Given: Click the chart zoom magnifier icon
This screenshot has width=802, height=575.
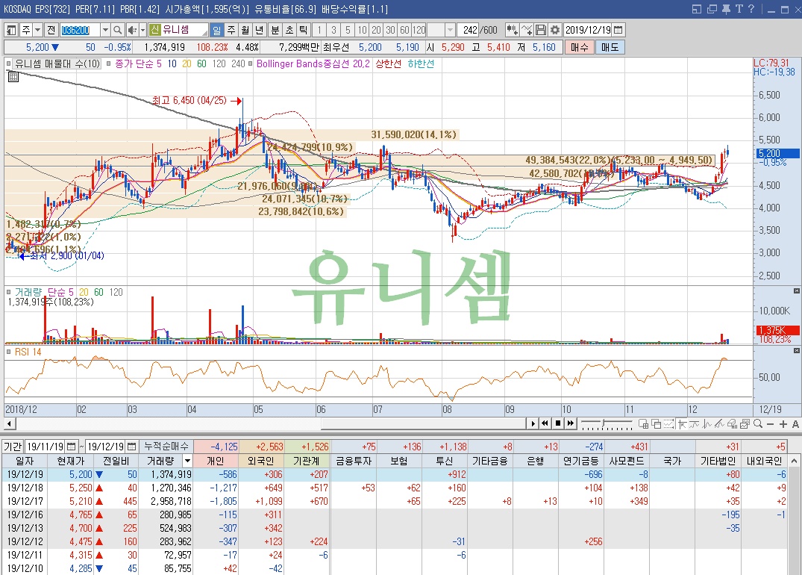Looking at the screenshot, I should tap(757, 424).
